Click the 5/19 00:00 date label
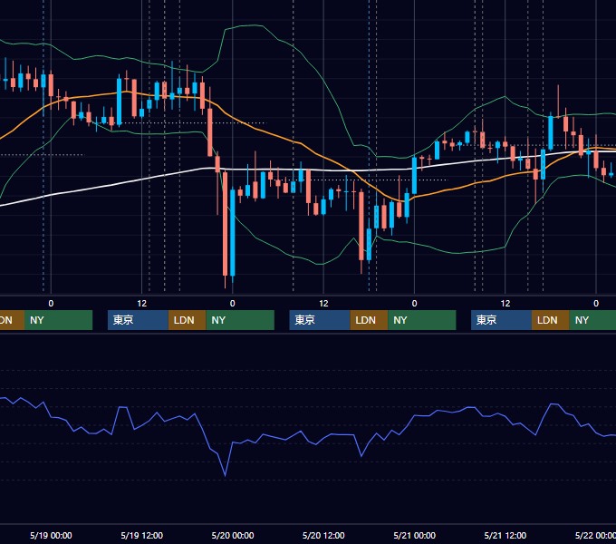Screen dimensions: 616x544 51,535
